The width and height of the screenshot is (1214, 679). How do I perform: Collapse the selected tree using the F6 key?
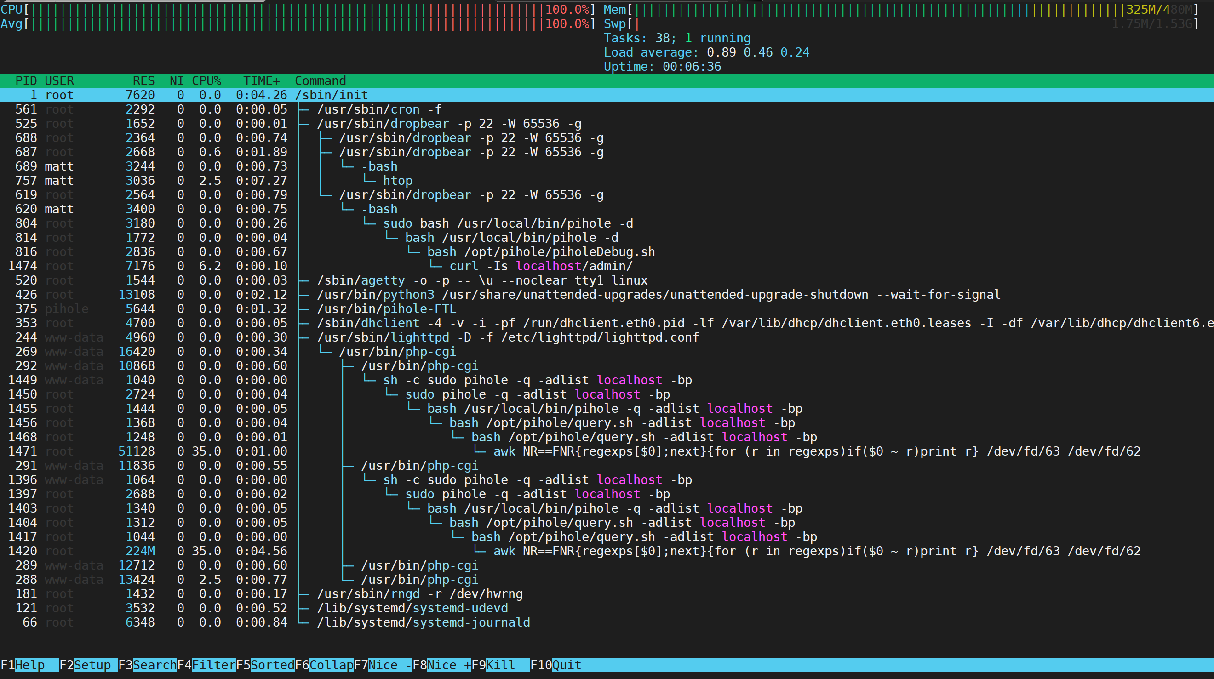click(x=324, y=665)
